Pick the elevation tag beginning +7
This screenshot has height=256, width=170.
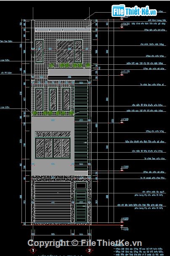pos(125,119)
